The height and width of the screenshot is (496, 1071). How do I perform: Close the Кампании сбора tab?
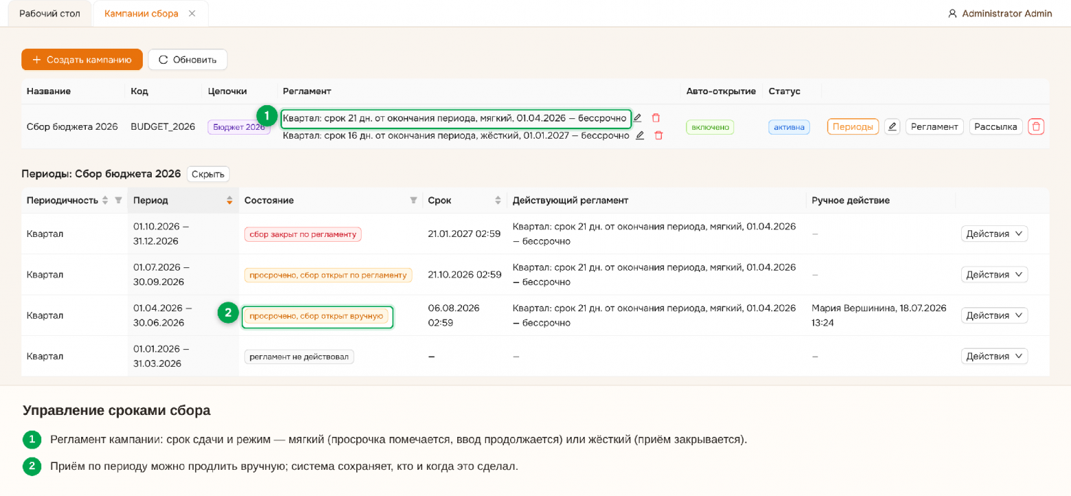(x=192, y=14)
